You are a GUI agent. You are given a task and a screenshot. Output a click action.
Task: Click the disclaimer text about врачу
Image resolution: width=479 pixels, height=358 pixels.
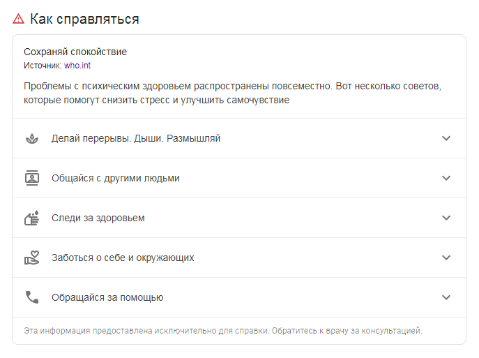223,331
